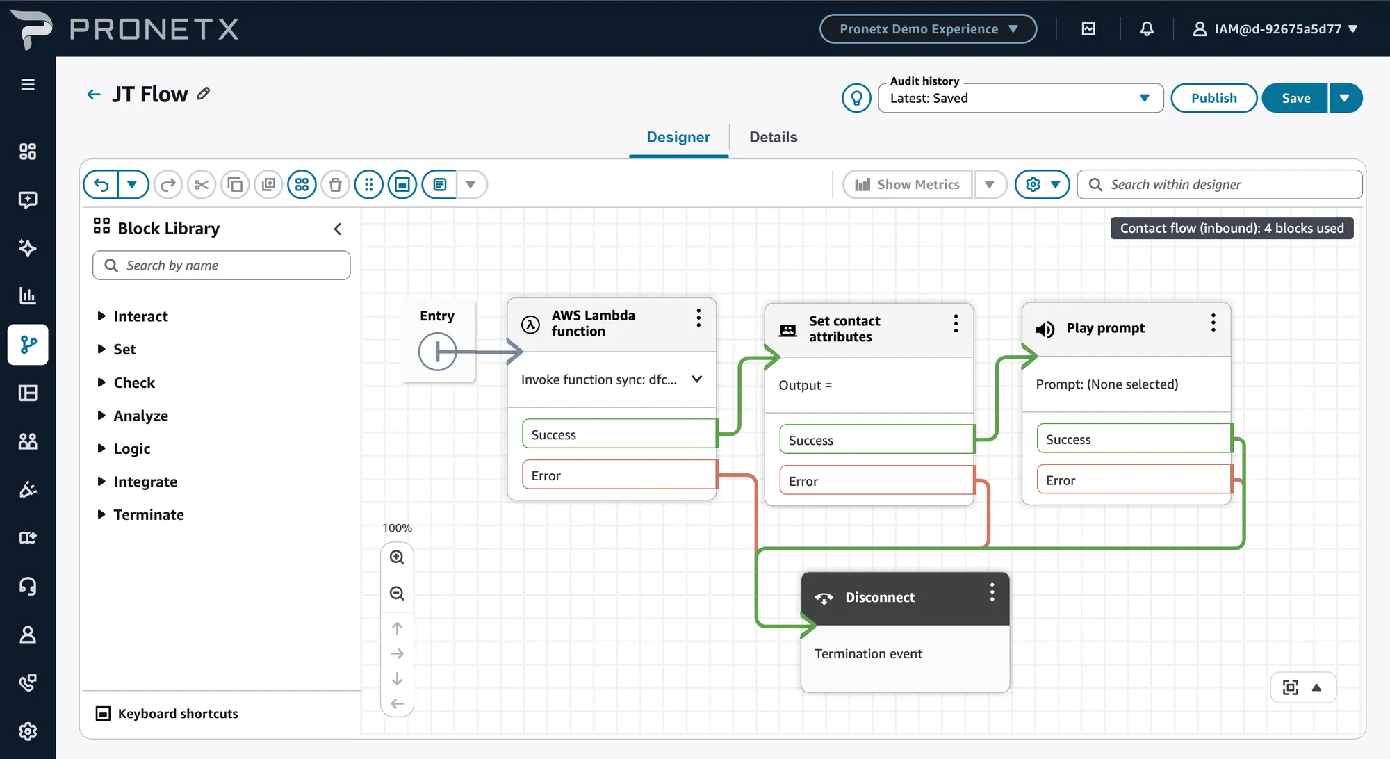
Task: Expand the Set category
Action: [117, 350]
